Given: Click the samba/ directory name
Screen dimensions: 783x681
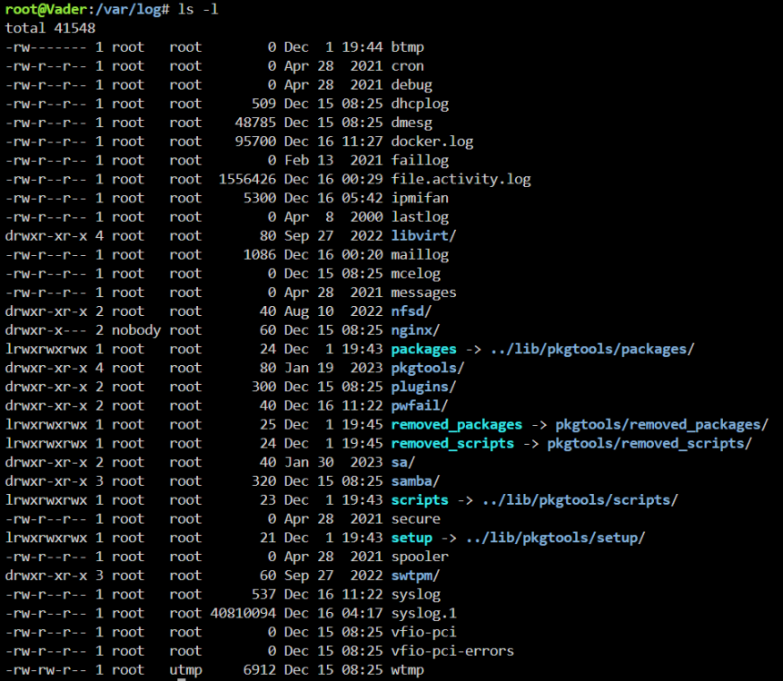Looking at the screenshot, I should 415,481.
